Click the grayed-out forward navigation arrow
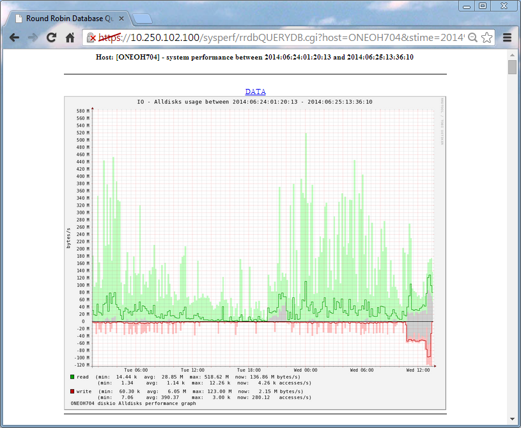The image size is (521, 428). [x=32, y=37]
